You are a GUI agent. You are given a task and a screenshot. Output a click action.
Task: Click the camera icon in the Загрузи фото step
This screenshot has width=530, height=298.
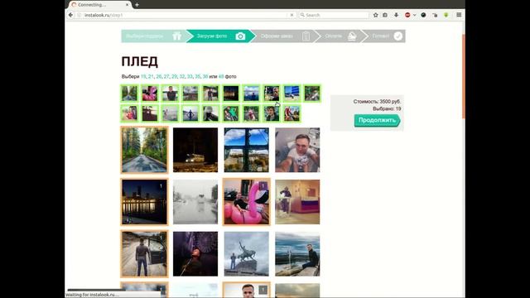click(240, 36)
